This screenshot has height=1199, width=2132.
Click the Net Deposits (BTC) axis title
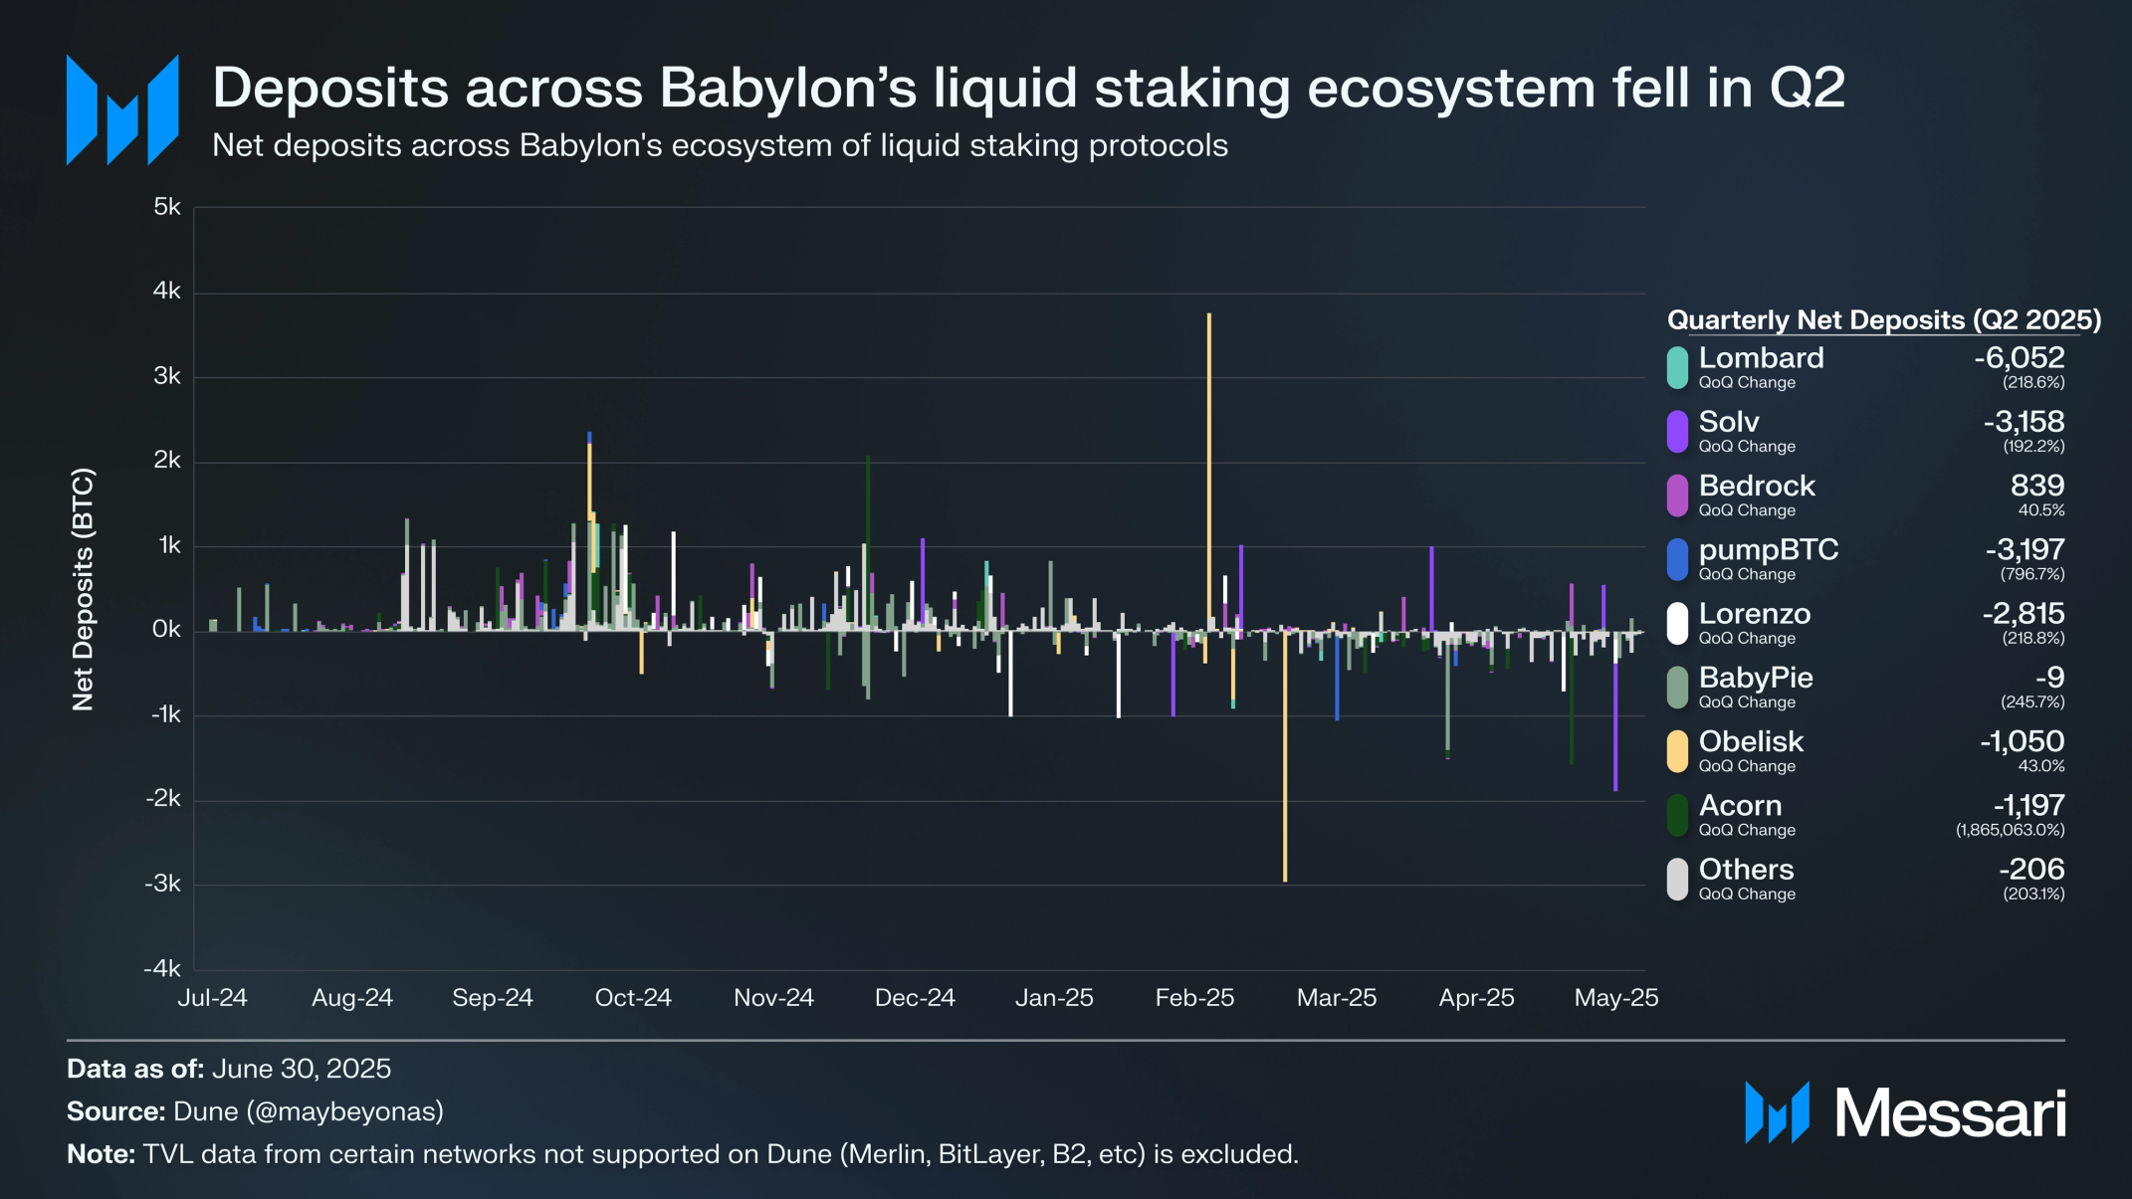tap(83, 589)
